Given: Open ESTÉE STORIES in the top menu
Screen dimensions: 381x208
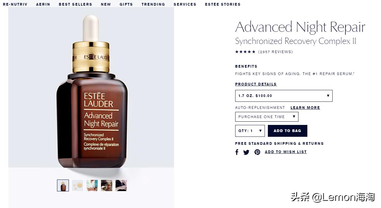Looking at the screenshot, I should point(223,4).
